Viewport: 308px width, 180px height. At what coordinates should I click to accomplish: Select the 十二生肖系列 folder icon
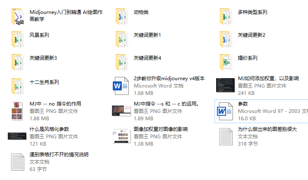(18, 86)
